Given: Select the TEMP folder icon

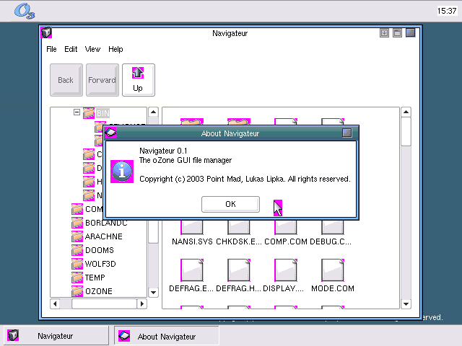Looking at the screenshot, I should pos(77,278).
